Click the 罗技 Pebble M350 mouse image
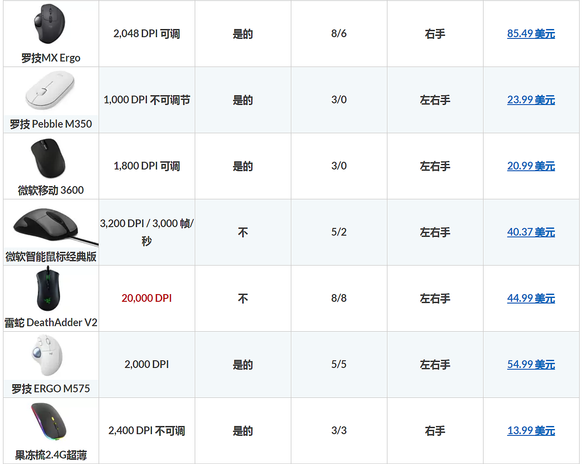Image resolution: width=583 pixels, height=464 pixels. pos(50,90)
